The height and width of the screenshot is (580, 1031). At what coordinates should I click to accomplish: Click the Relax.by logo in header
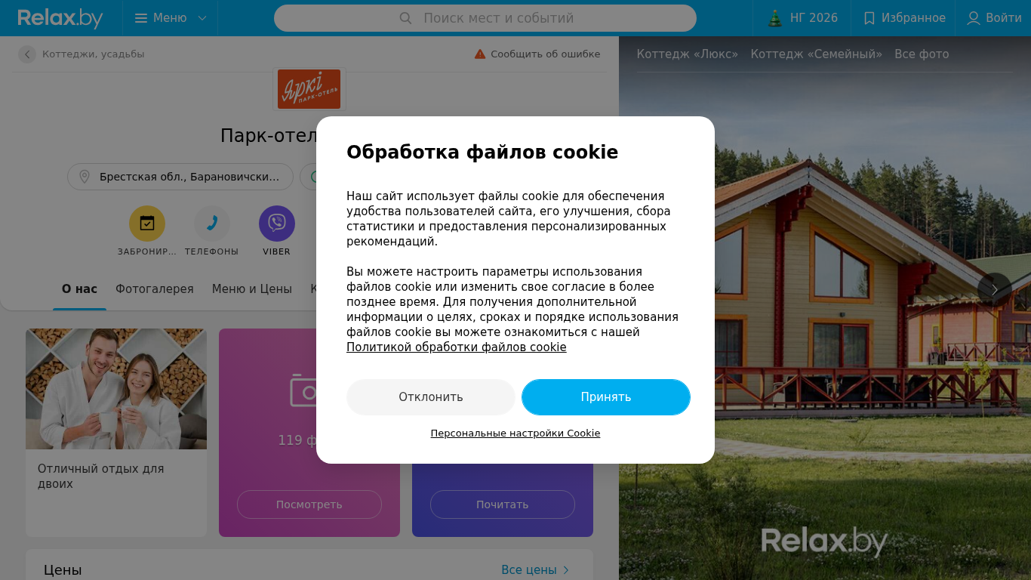click(x=60, y=18)
